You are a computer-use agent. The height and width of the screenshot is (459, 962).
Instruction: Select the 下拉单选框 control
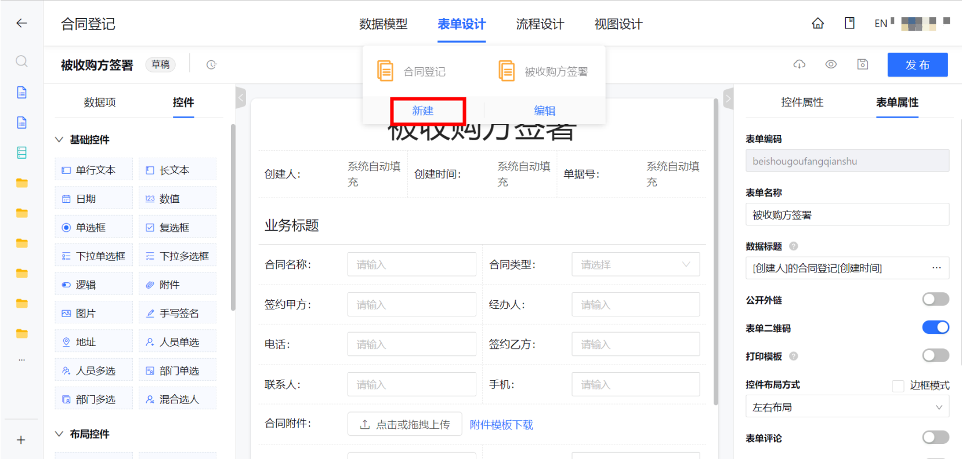point(94,256)
